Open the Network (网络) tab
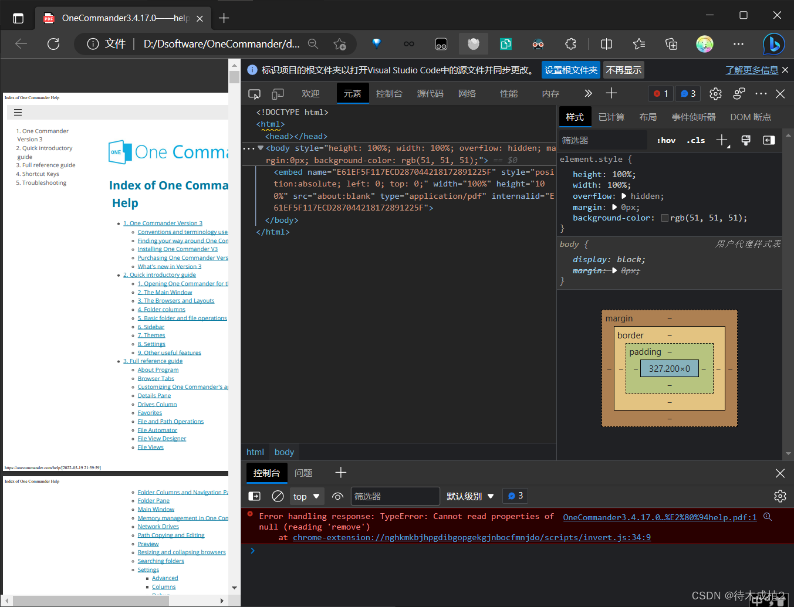The height and width of the screenshot is (607, 794). (467, 94)
